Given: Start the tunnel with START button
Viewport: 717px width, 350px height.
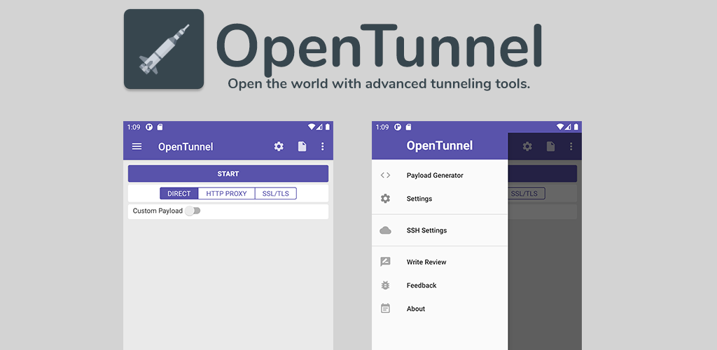Looking at the screenshot, I should (228, 174).
